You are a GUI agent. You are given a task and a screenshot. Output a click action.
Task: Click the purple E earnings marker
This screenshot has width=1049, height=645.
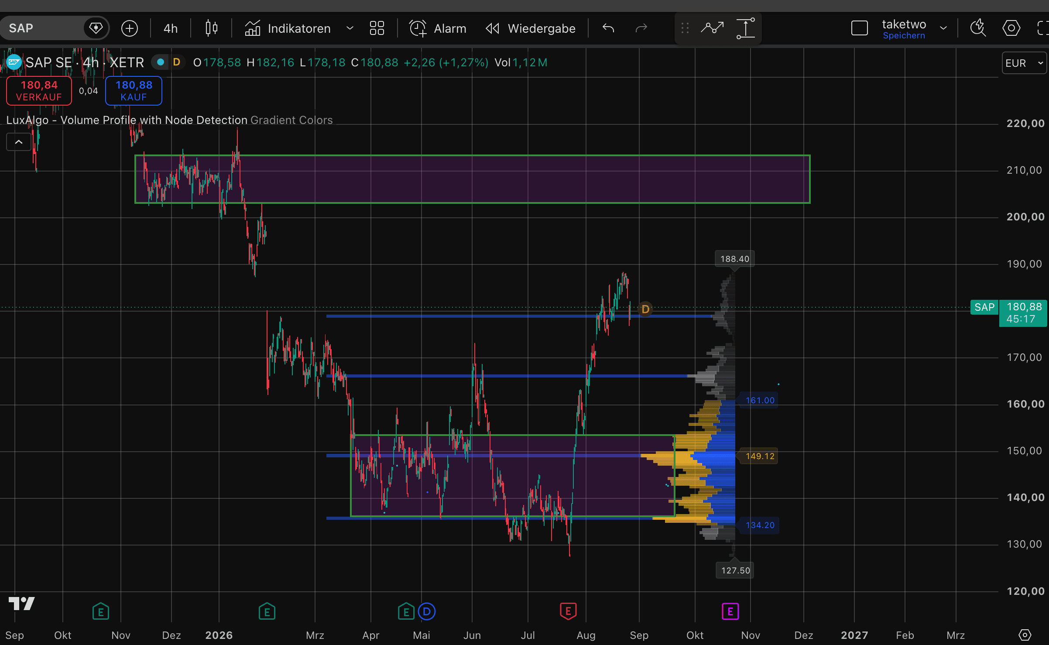click(730, 611)
